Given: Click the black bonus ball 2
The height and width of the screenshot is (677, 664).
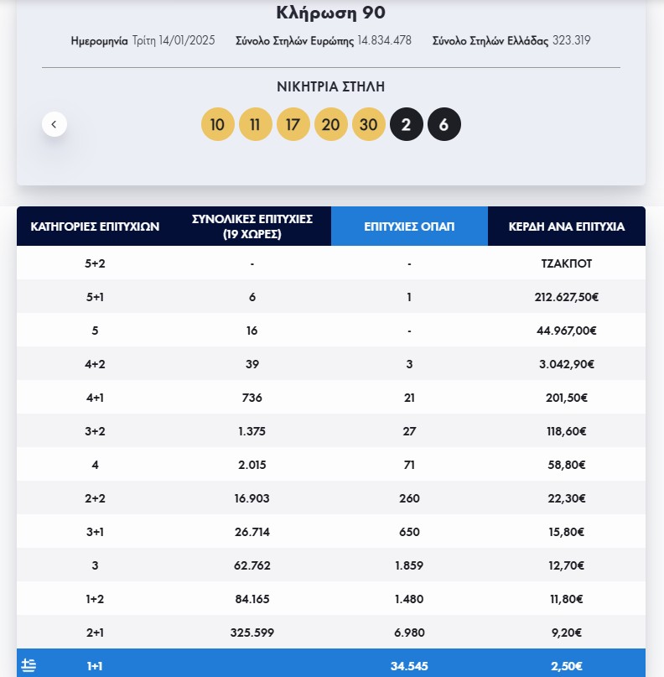Looking at the screenshot, I should (x=407, y=125).
